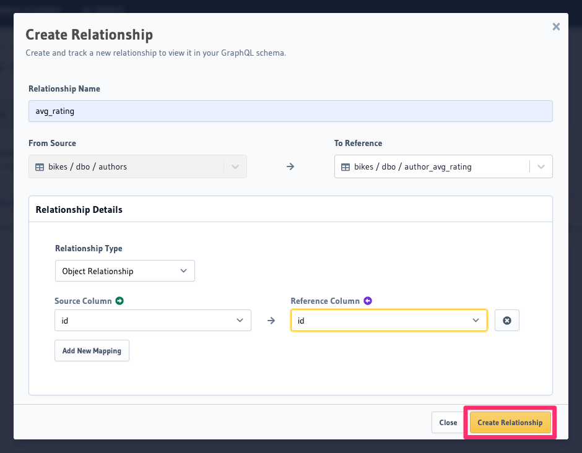The image size is (582, 453).
Task: Expand the From Source chevron
Action: [x=235, y=166]
